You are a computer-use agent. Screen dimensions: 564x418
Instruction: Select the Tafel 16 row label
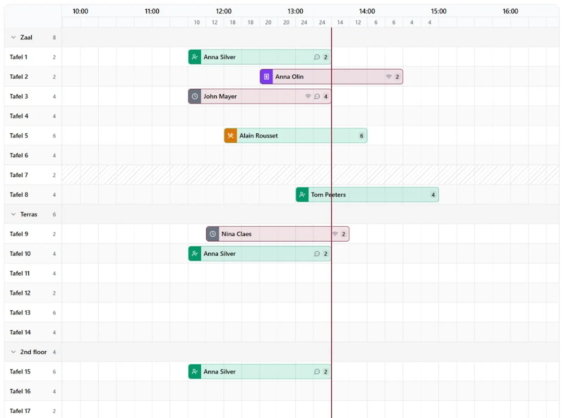(x=20, y=391)
